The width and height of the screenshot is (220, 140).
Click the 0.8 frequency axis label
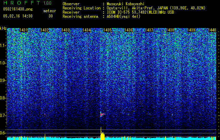(3, 98)
